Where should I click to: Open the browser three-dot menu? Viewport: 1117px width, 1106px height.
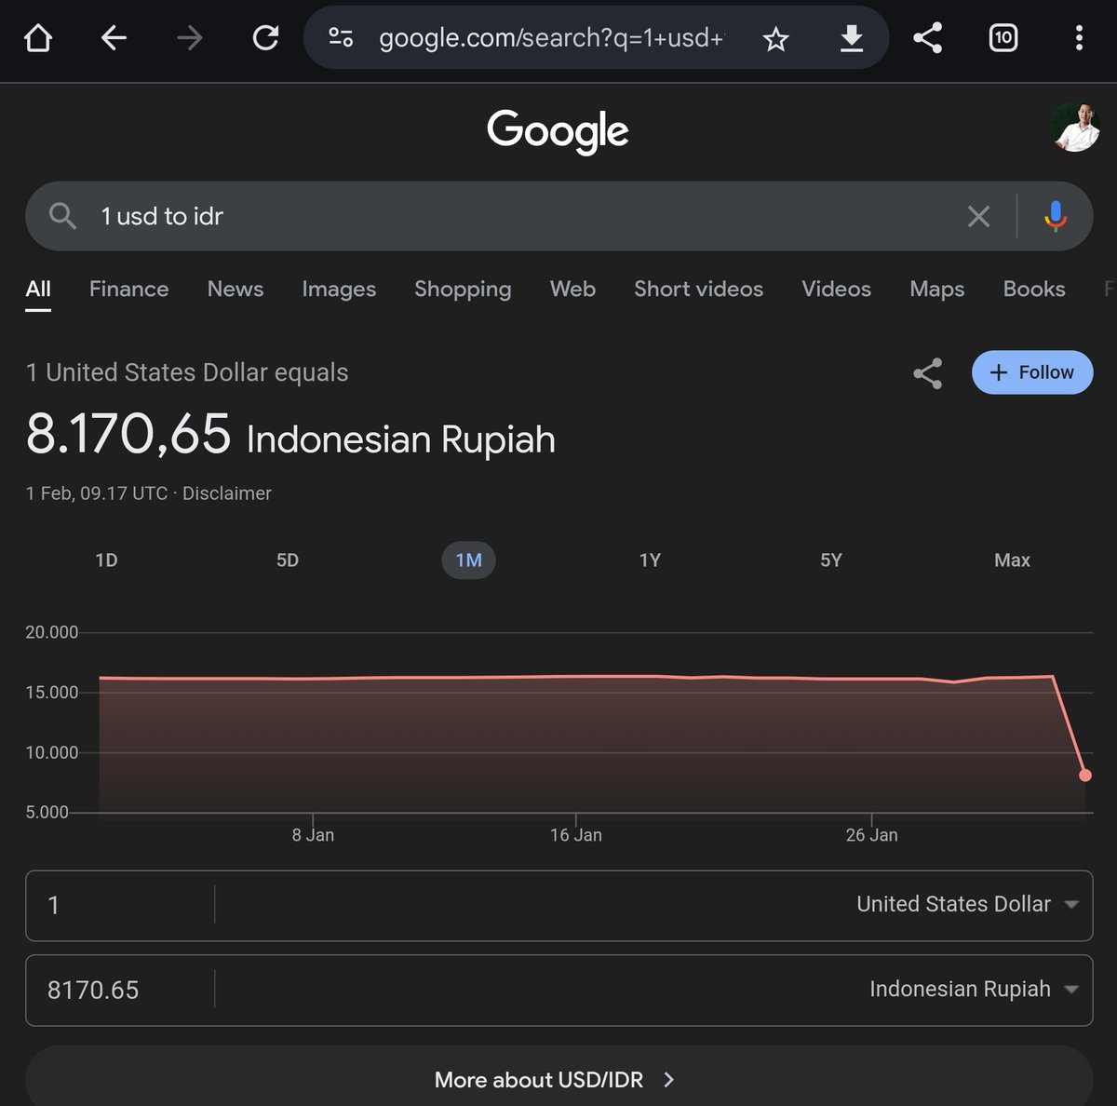pos(1079,38)
